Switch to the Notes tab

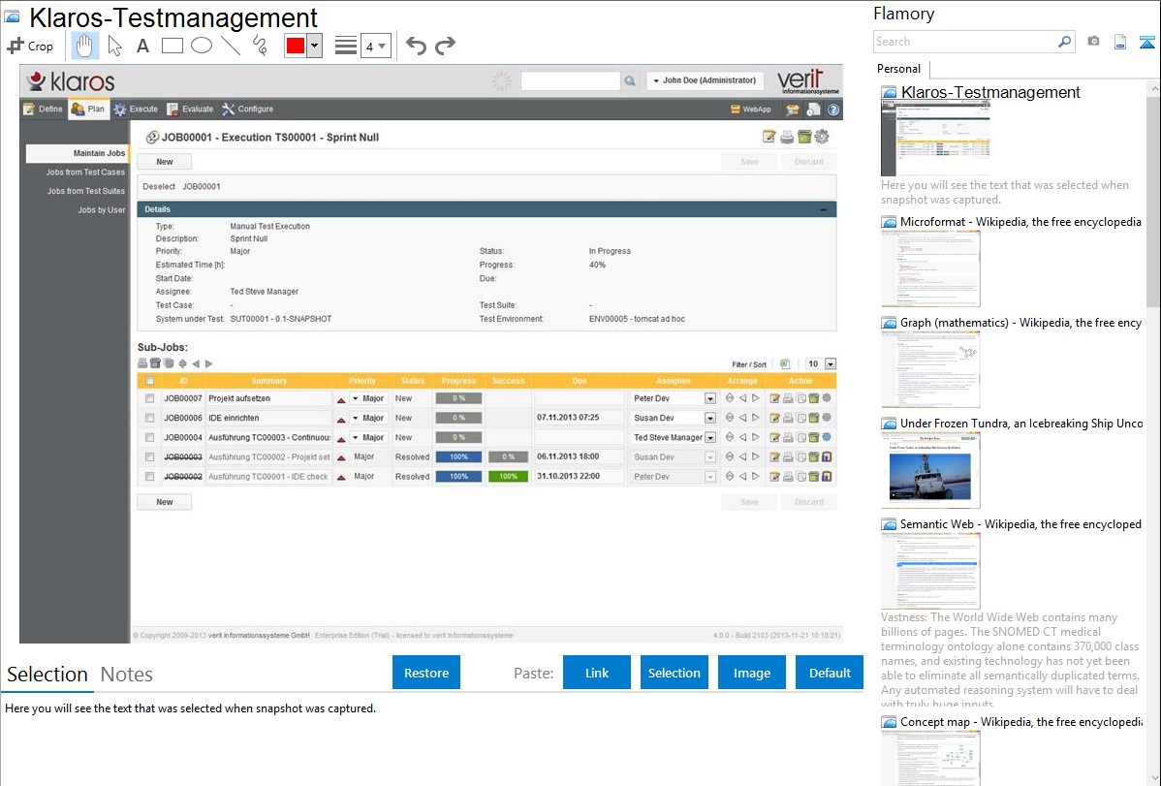(x=126, y=675)
